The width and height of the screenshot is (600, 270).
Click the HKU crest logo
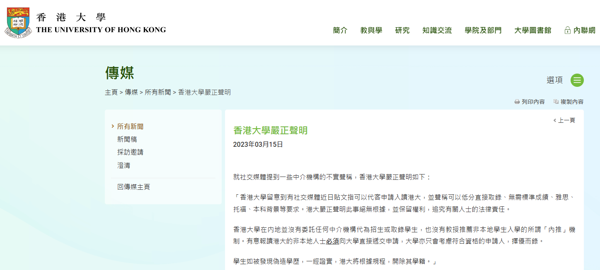19,22
